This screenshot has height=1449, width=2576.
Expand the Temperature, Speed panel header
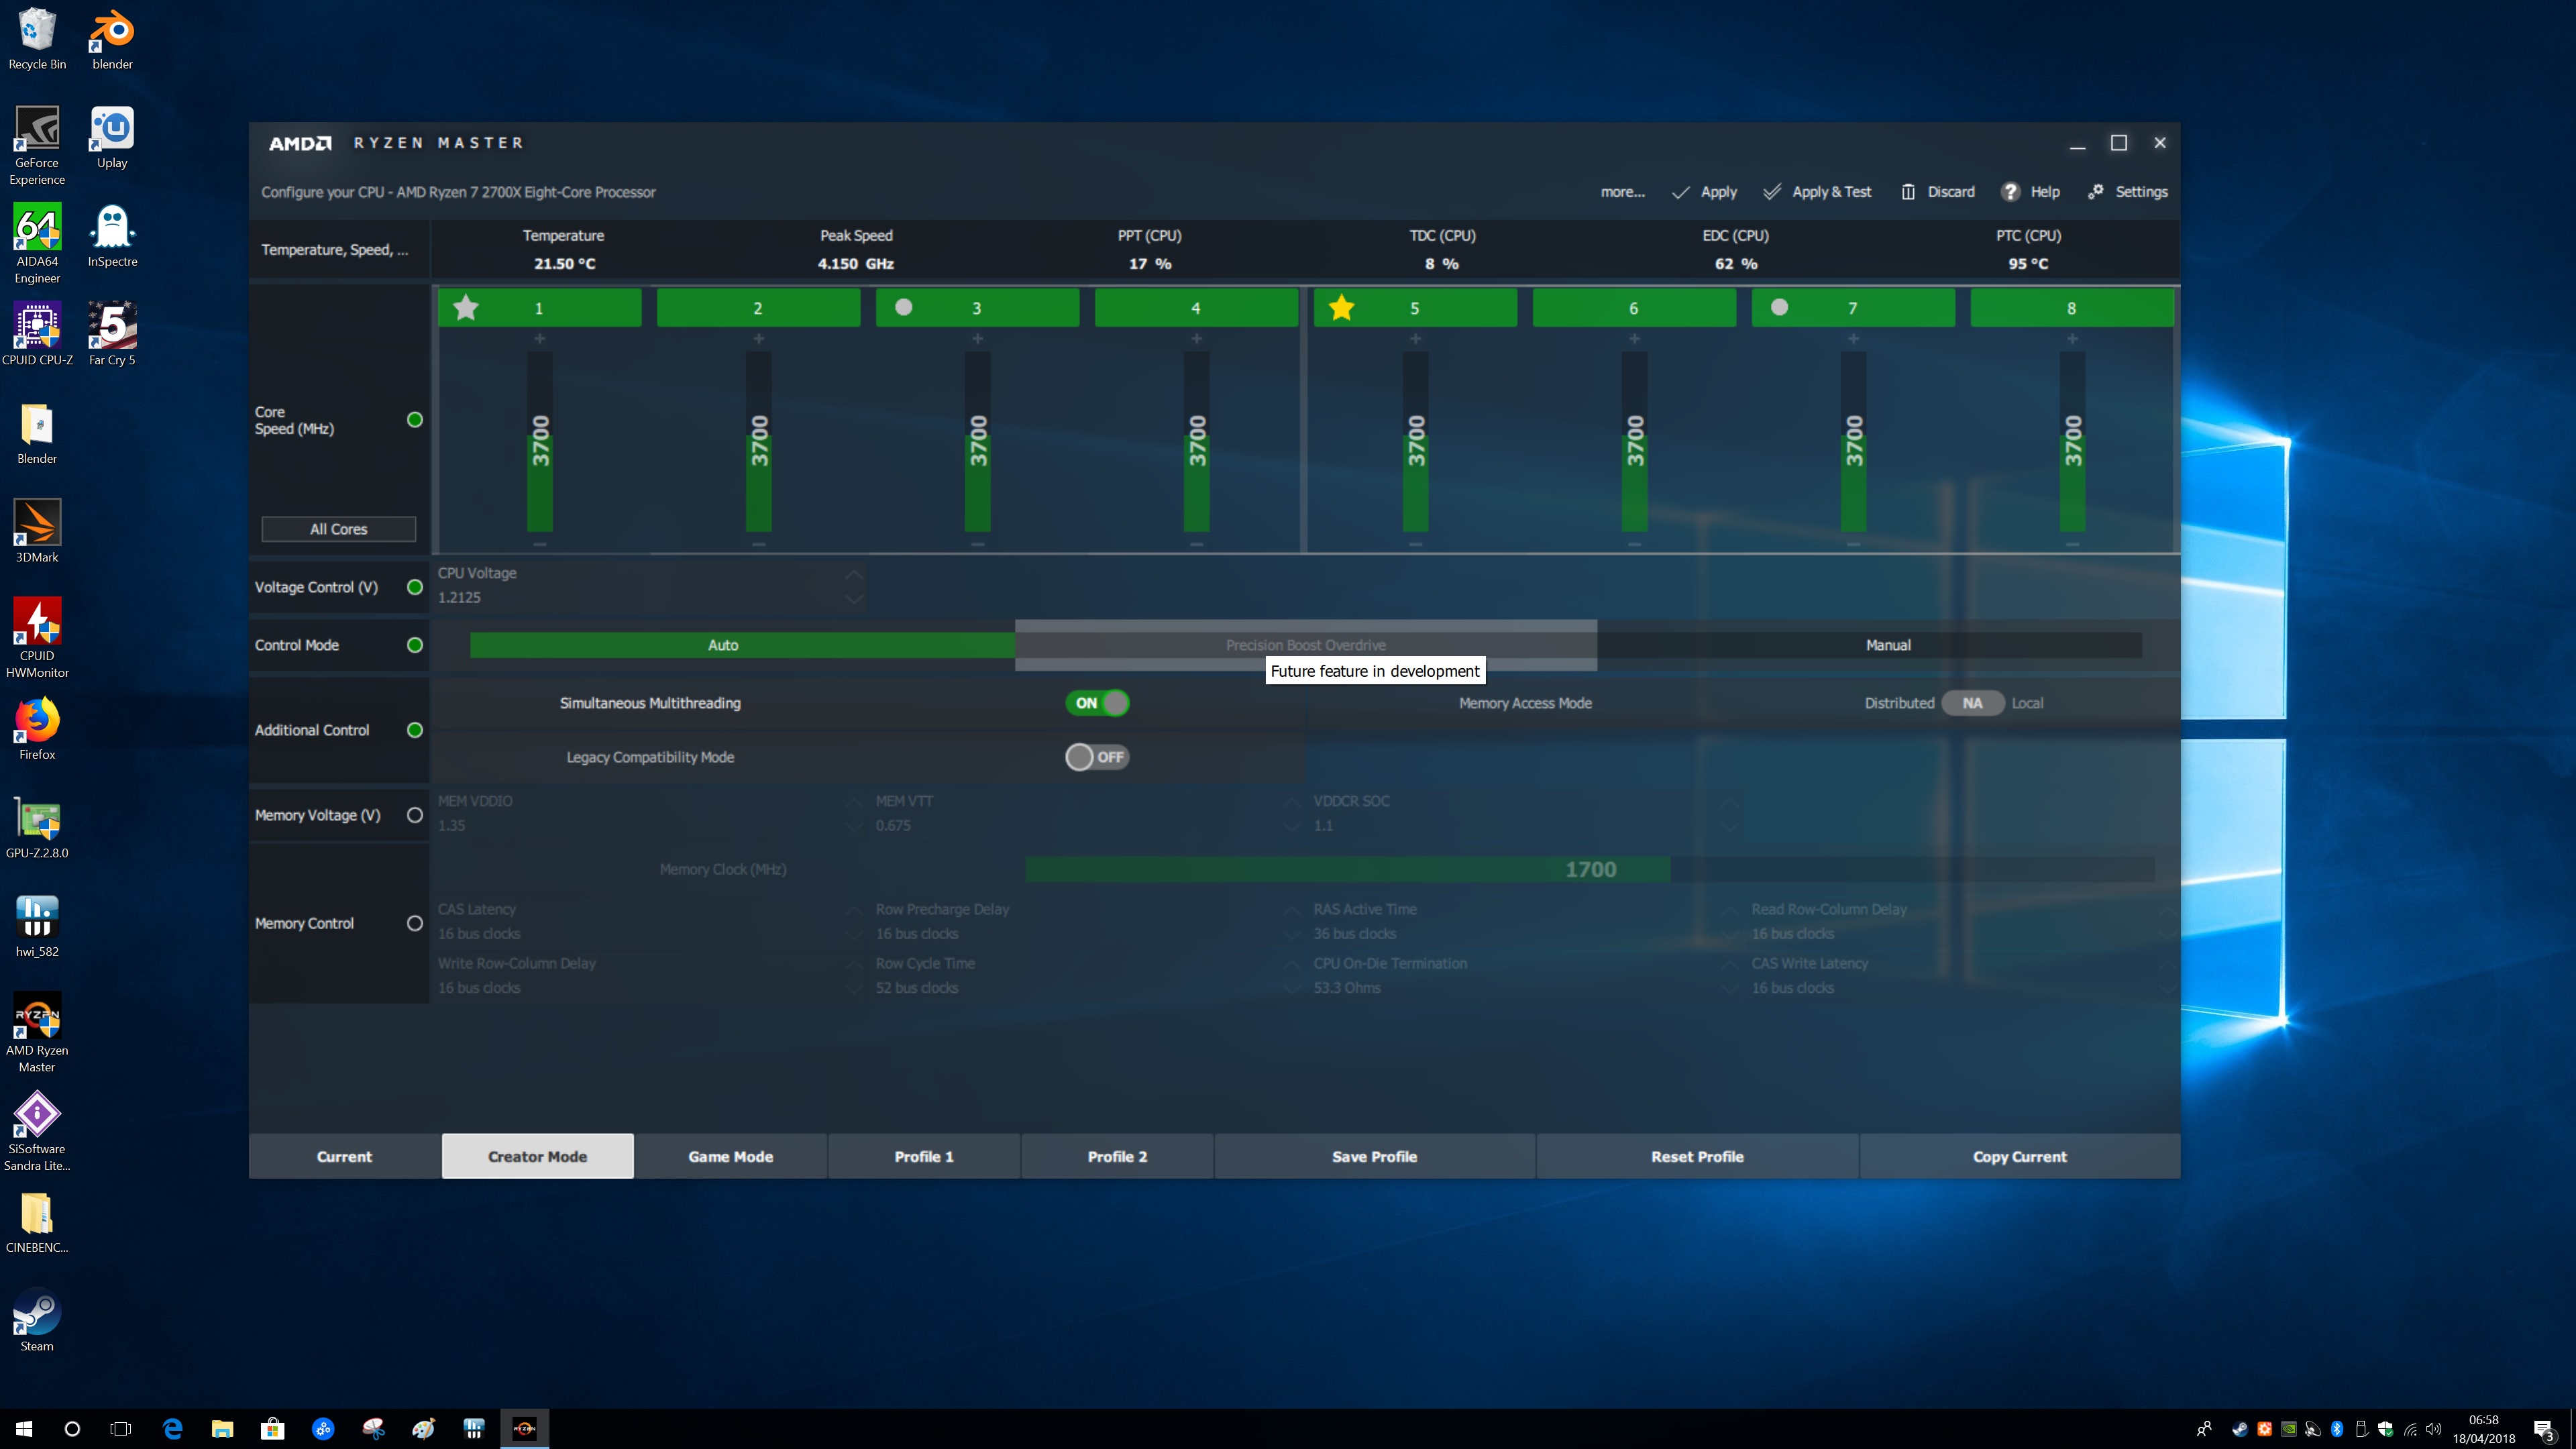click(334, 249)
